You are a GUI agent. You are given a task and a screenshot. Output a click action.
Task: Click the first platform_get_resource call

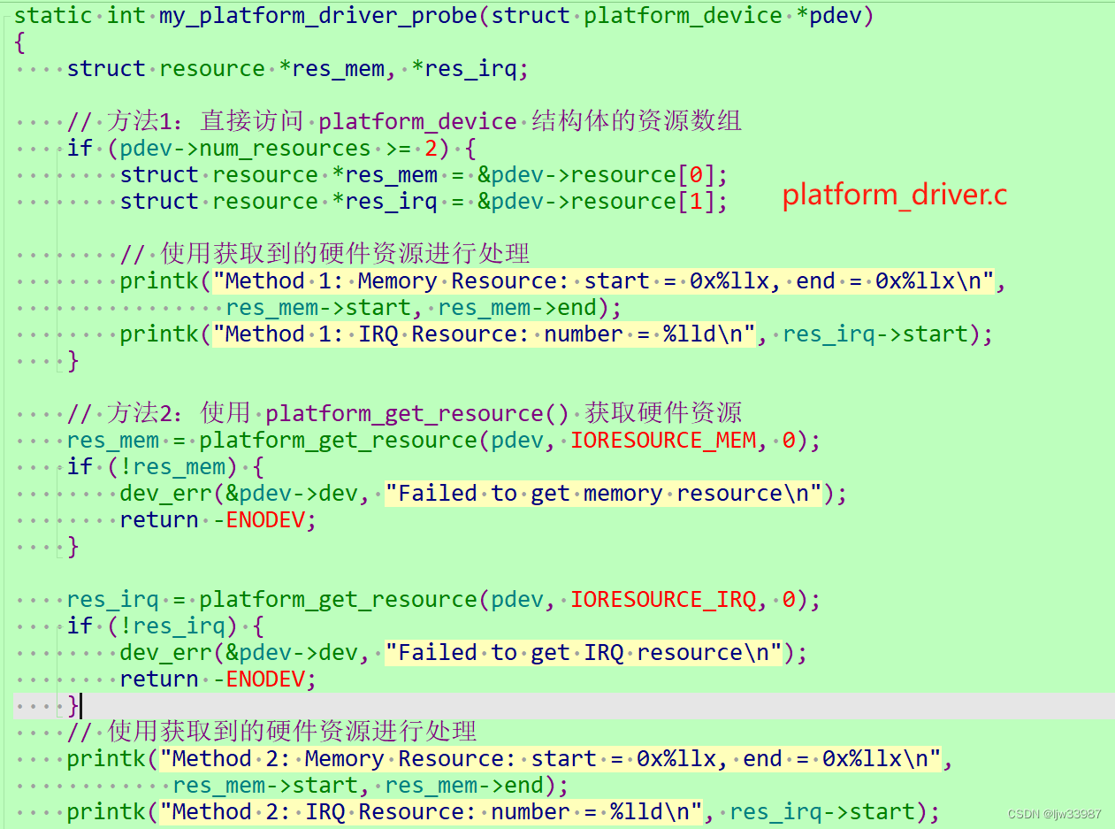318,440
